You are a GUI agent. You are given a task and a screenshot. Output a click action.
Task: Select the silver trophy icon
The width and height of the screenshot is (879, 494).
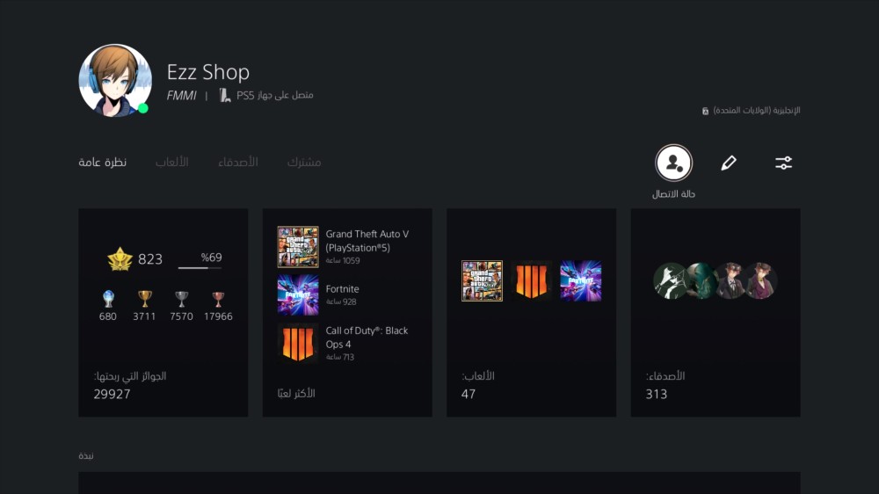coord(181,299)
